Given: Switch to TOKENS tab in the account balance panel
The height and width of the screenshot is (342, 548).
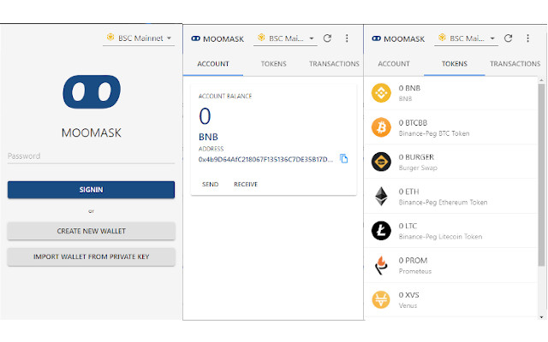Looking at the screenshot, I should point(273,64).
